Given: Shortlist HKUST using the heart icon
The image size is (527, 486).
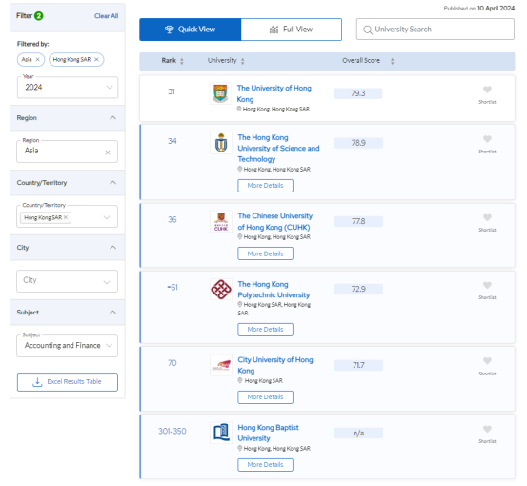Looking at the screenshot, I should (x=487, y=139).
